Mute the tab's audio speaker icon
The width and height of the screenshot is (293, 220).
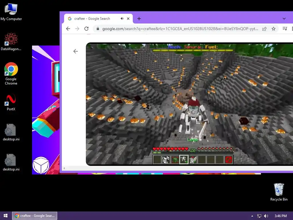pos(122,19)
